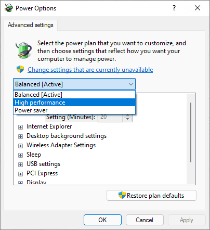
Task: Collapse the power plan combo box arrow
Action: (x=131, y=84)
